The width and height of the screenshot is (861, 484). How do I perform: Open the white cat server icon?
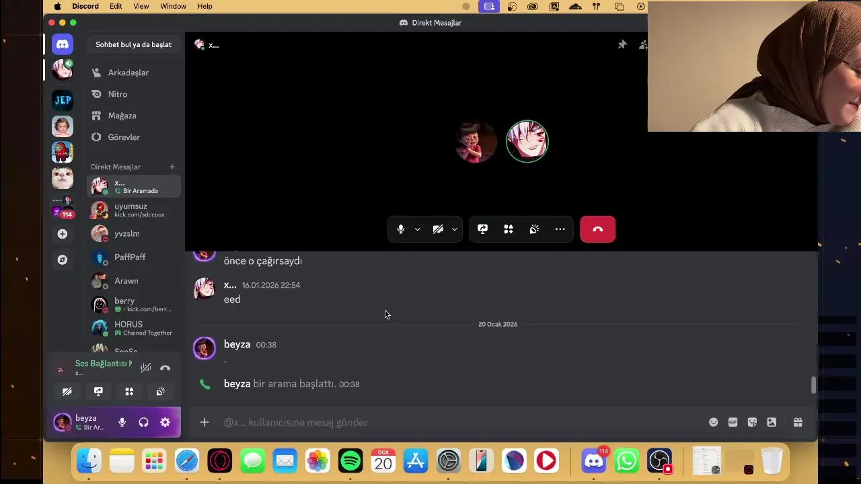point(63,177)
